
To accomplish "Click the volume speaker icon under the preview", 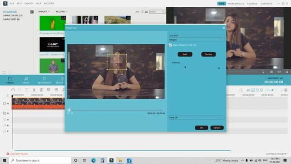I will (x=279, y=72).
